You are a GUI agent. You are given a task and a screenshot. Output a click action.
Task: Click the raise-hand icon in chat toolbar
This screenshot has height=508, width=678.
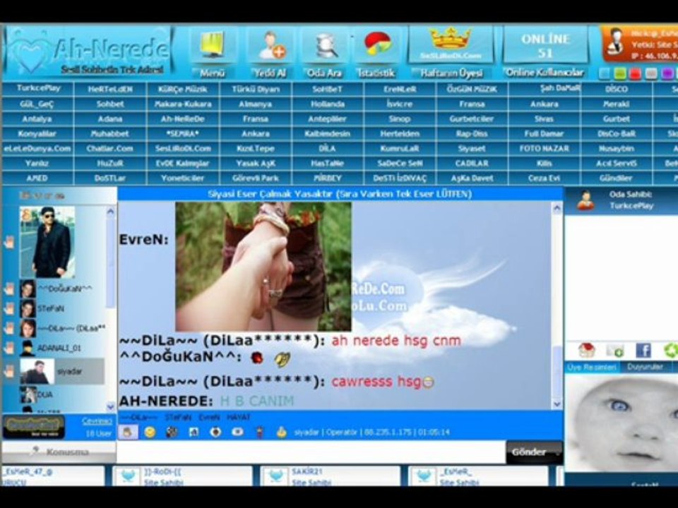click(x=128, y=432)
